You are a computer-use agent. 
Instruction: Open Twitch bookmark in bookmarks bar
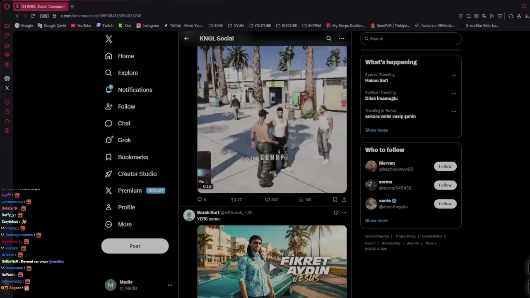[105, 25]
